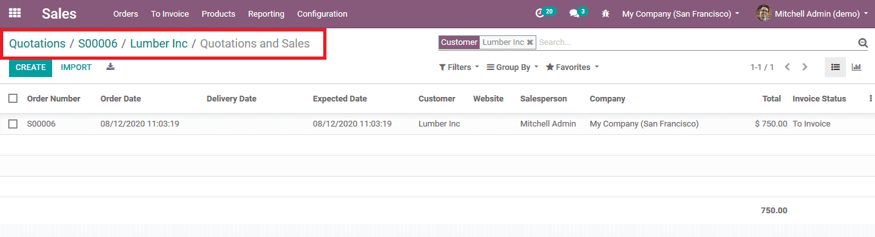
Task: Switch to graph view icon
Action: point(856,67)
